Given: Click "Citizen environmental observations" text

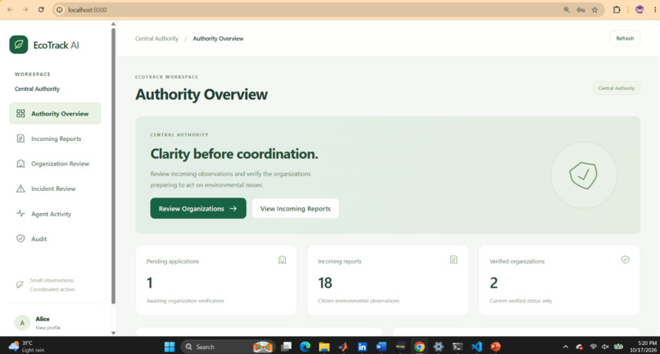Looking at the screenshot, I should click(x=359, y=301).
